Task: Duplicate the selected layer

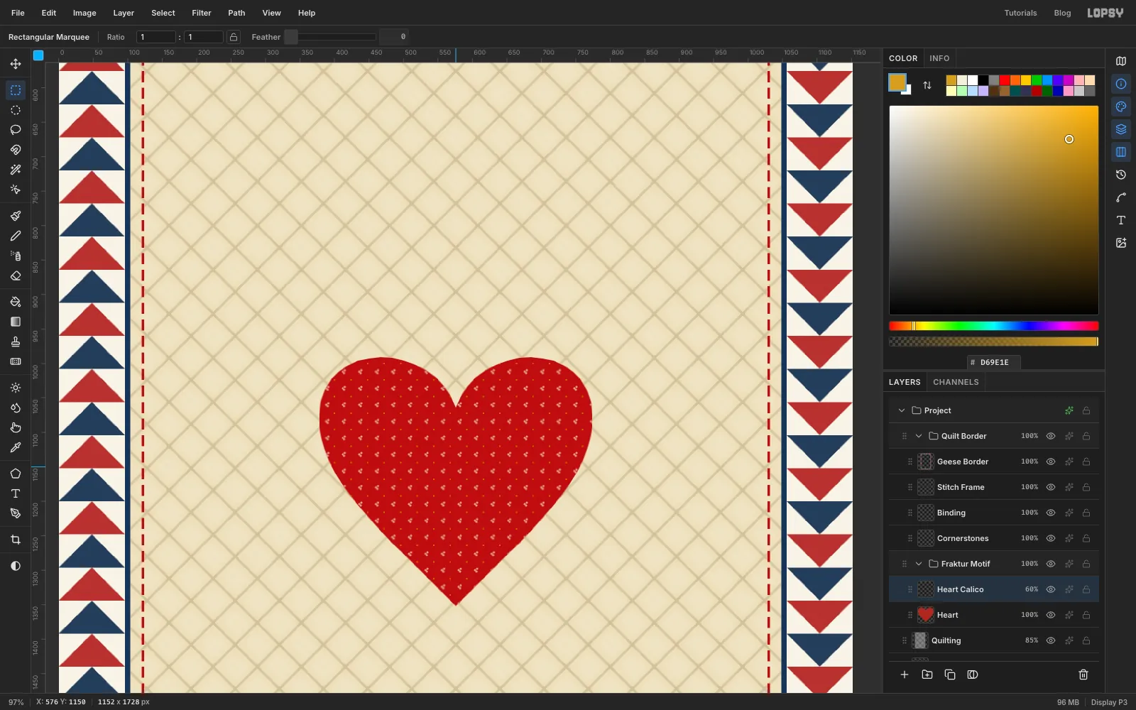Action: coord(950,674)
